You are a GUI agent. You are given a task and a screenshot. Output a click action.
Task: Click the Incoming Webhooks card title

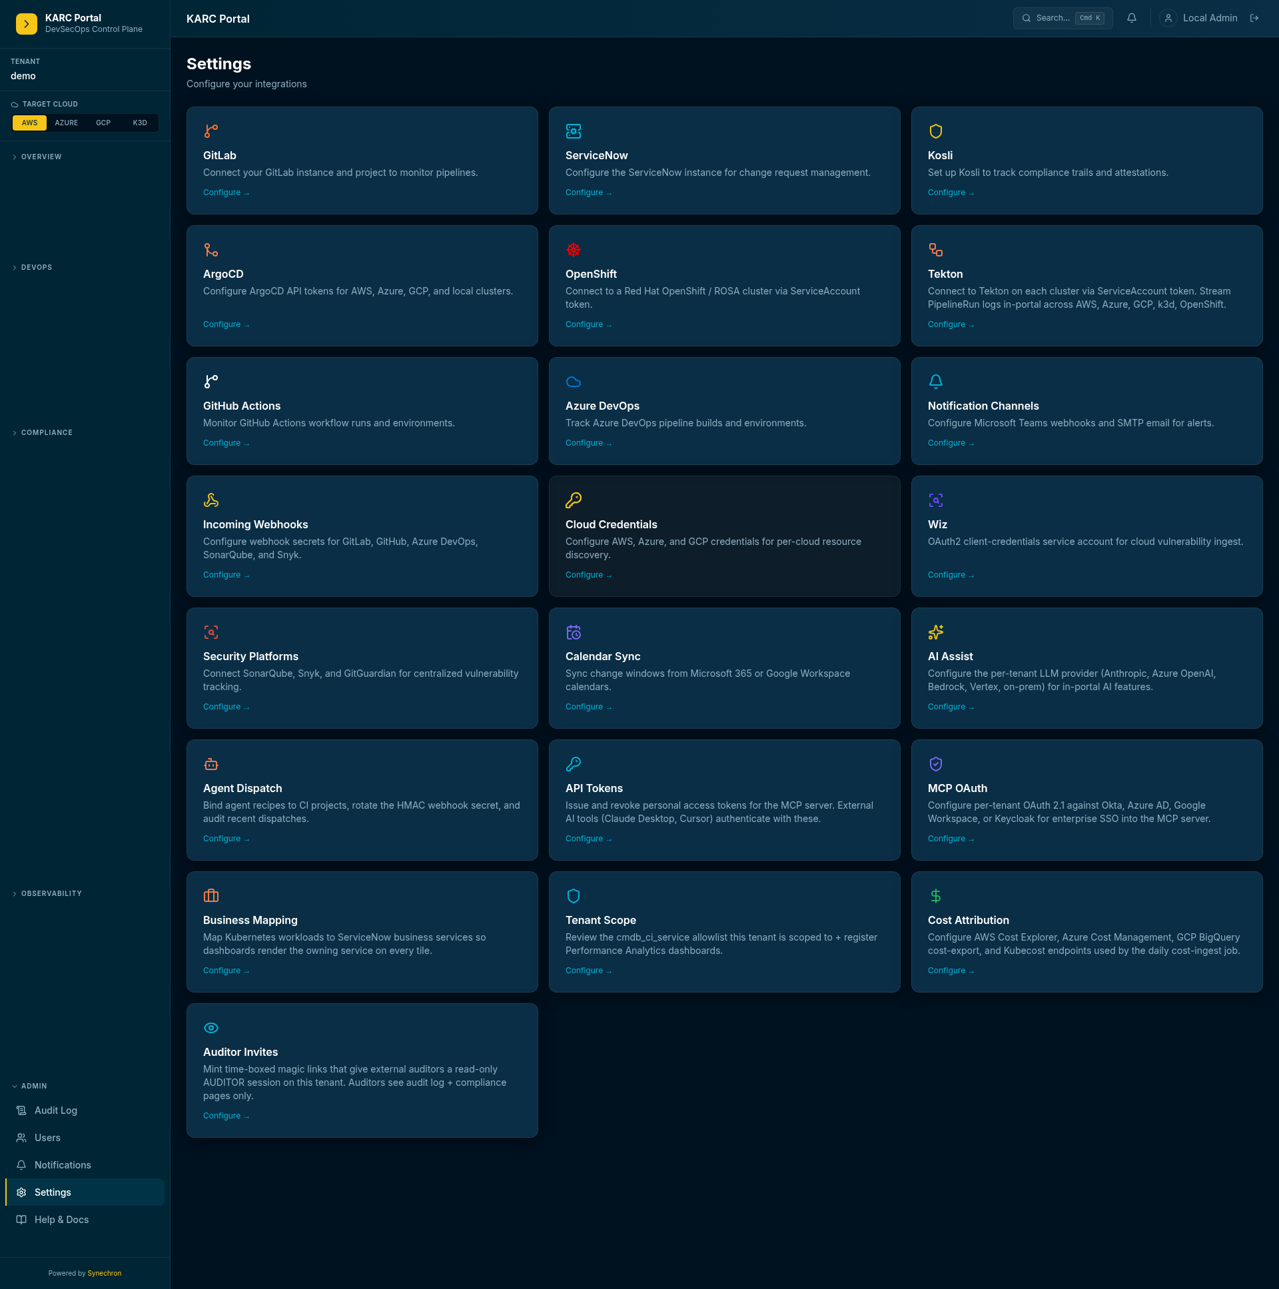tap(256, 525)
